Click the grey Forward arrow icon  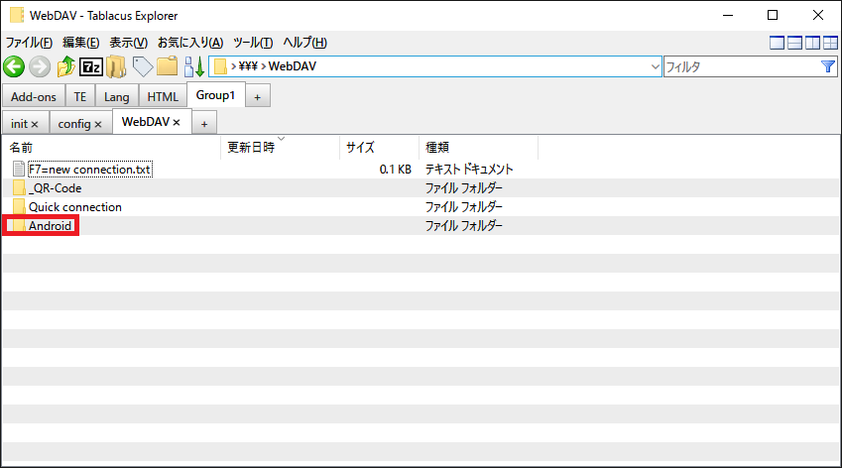[40, 67]
